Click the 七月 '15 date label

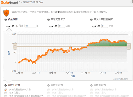(x=53, y=73)
